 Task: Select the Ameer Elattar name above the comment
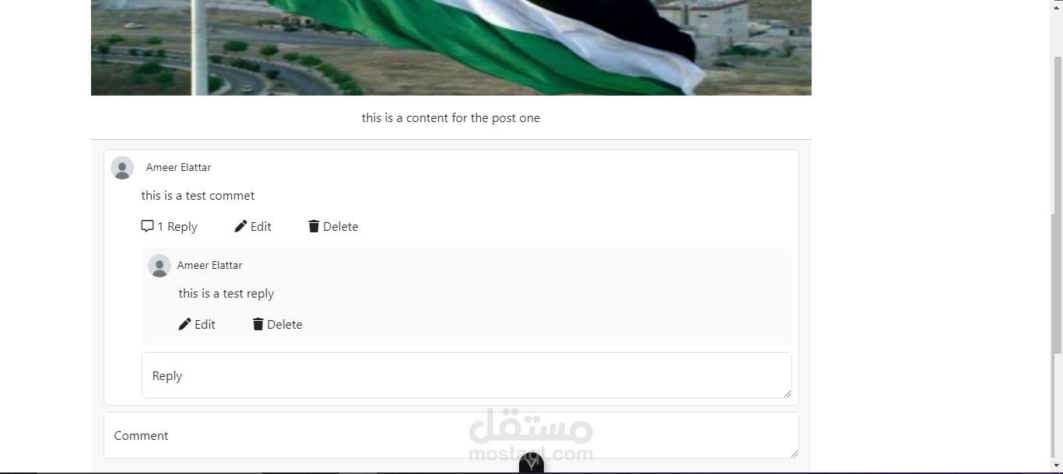[178, 167]
